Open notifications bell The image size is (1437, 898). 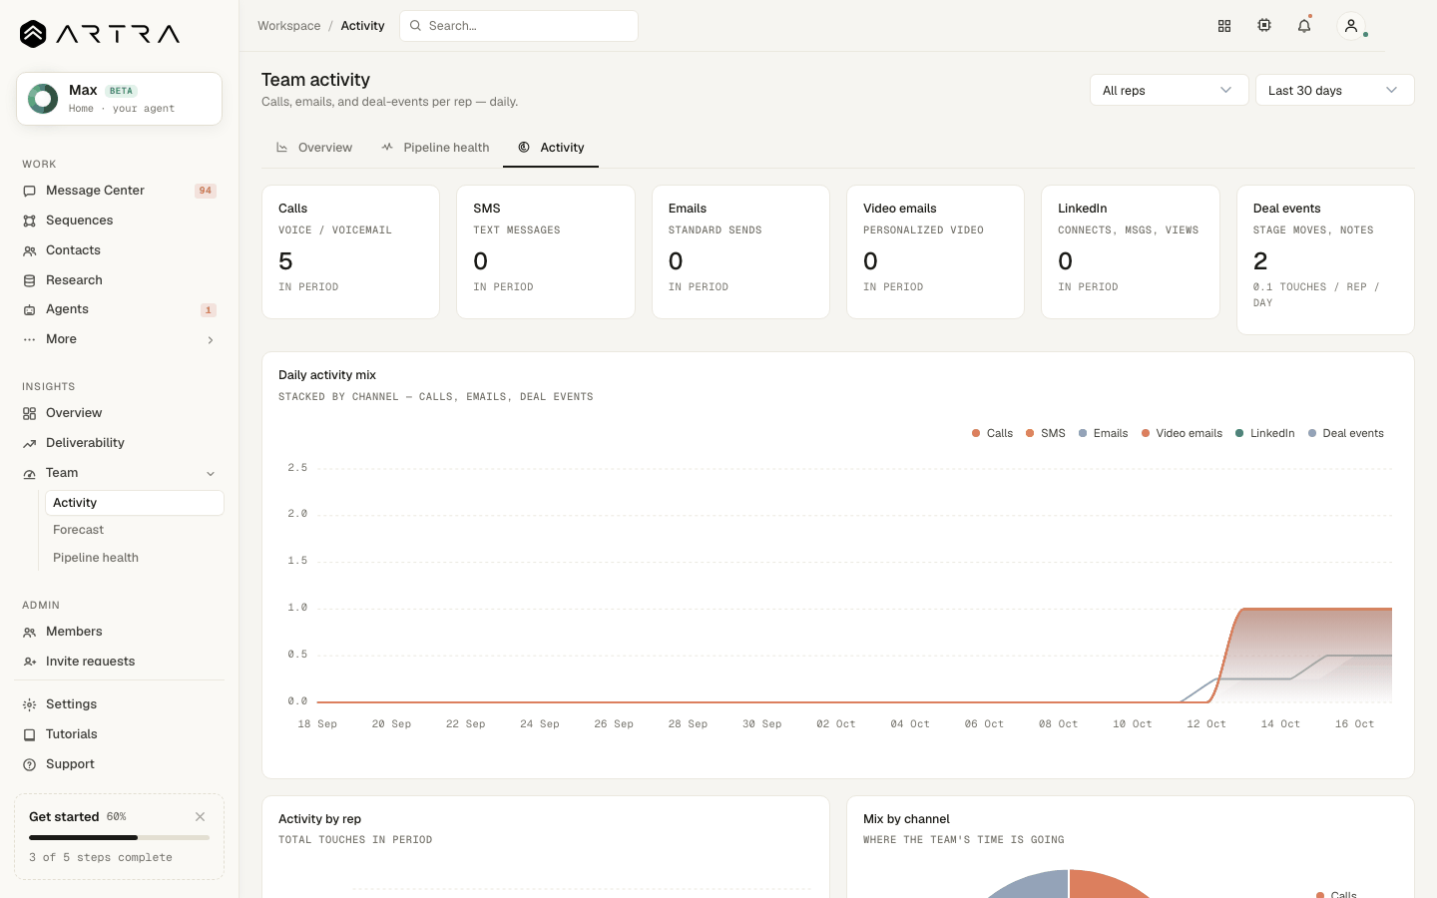(x=1304, y=26)
